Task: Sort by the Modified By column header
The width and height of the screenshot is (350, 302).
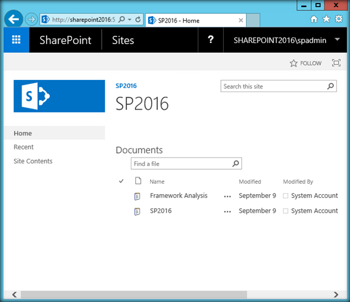Action: point(298,181)
